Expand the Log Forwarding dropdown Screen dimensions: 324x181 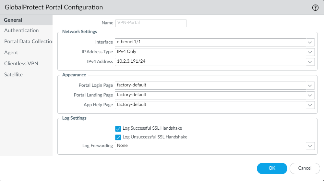(309, 146)
